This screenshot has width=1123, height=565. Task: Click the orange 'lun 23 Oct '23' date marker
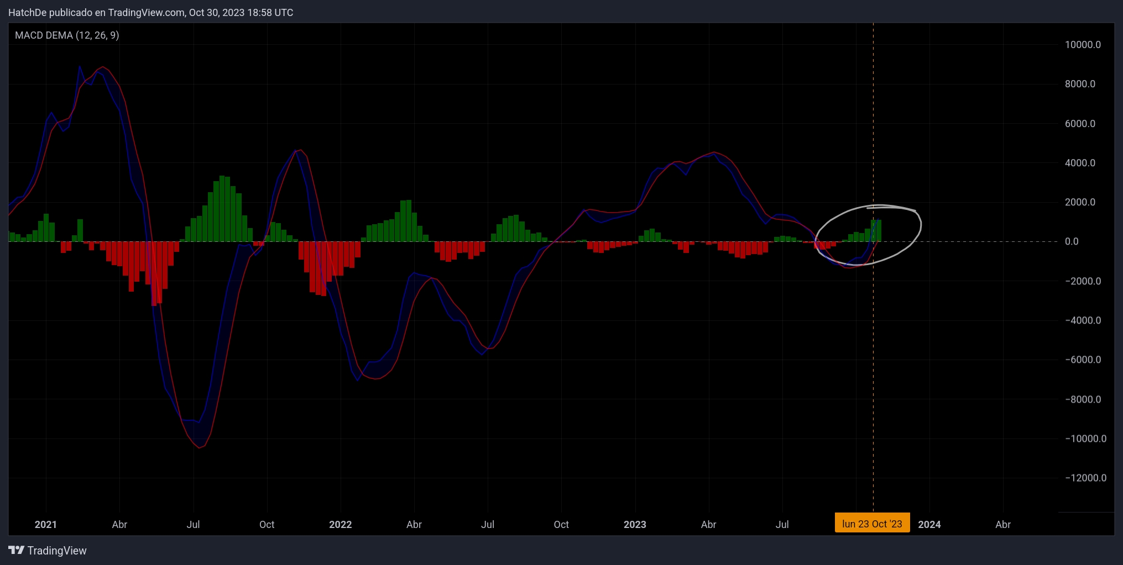pos(872,522)
